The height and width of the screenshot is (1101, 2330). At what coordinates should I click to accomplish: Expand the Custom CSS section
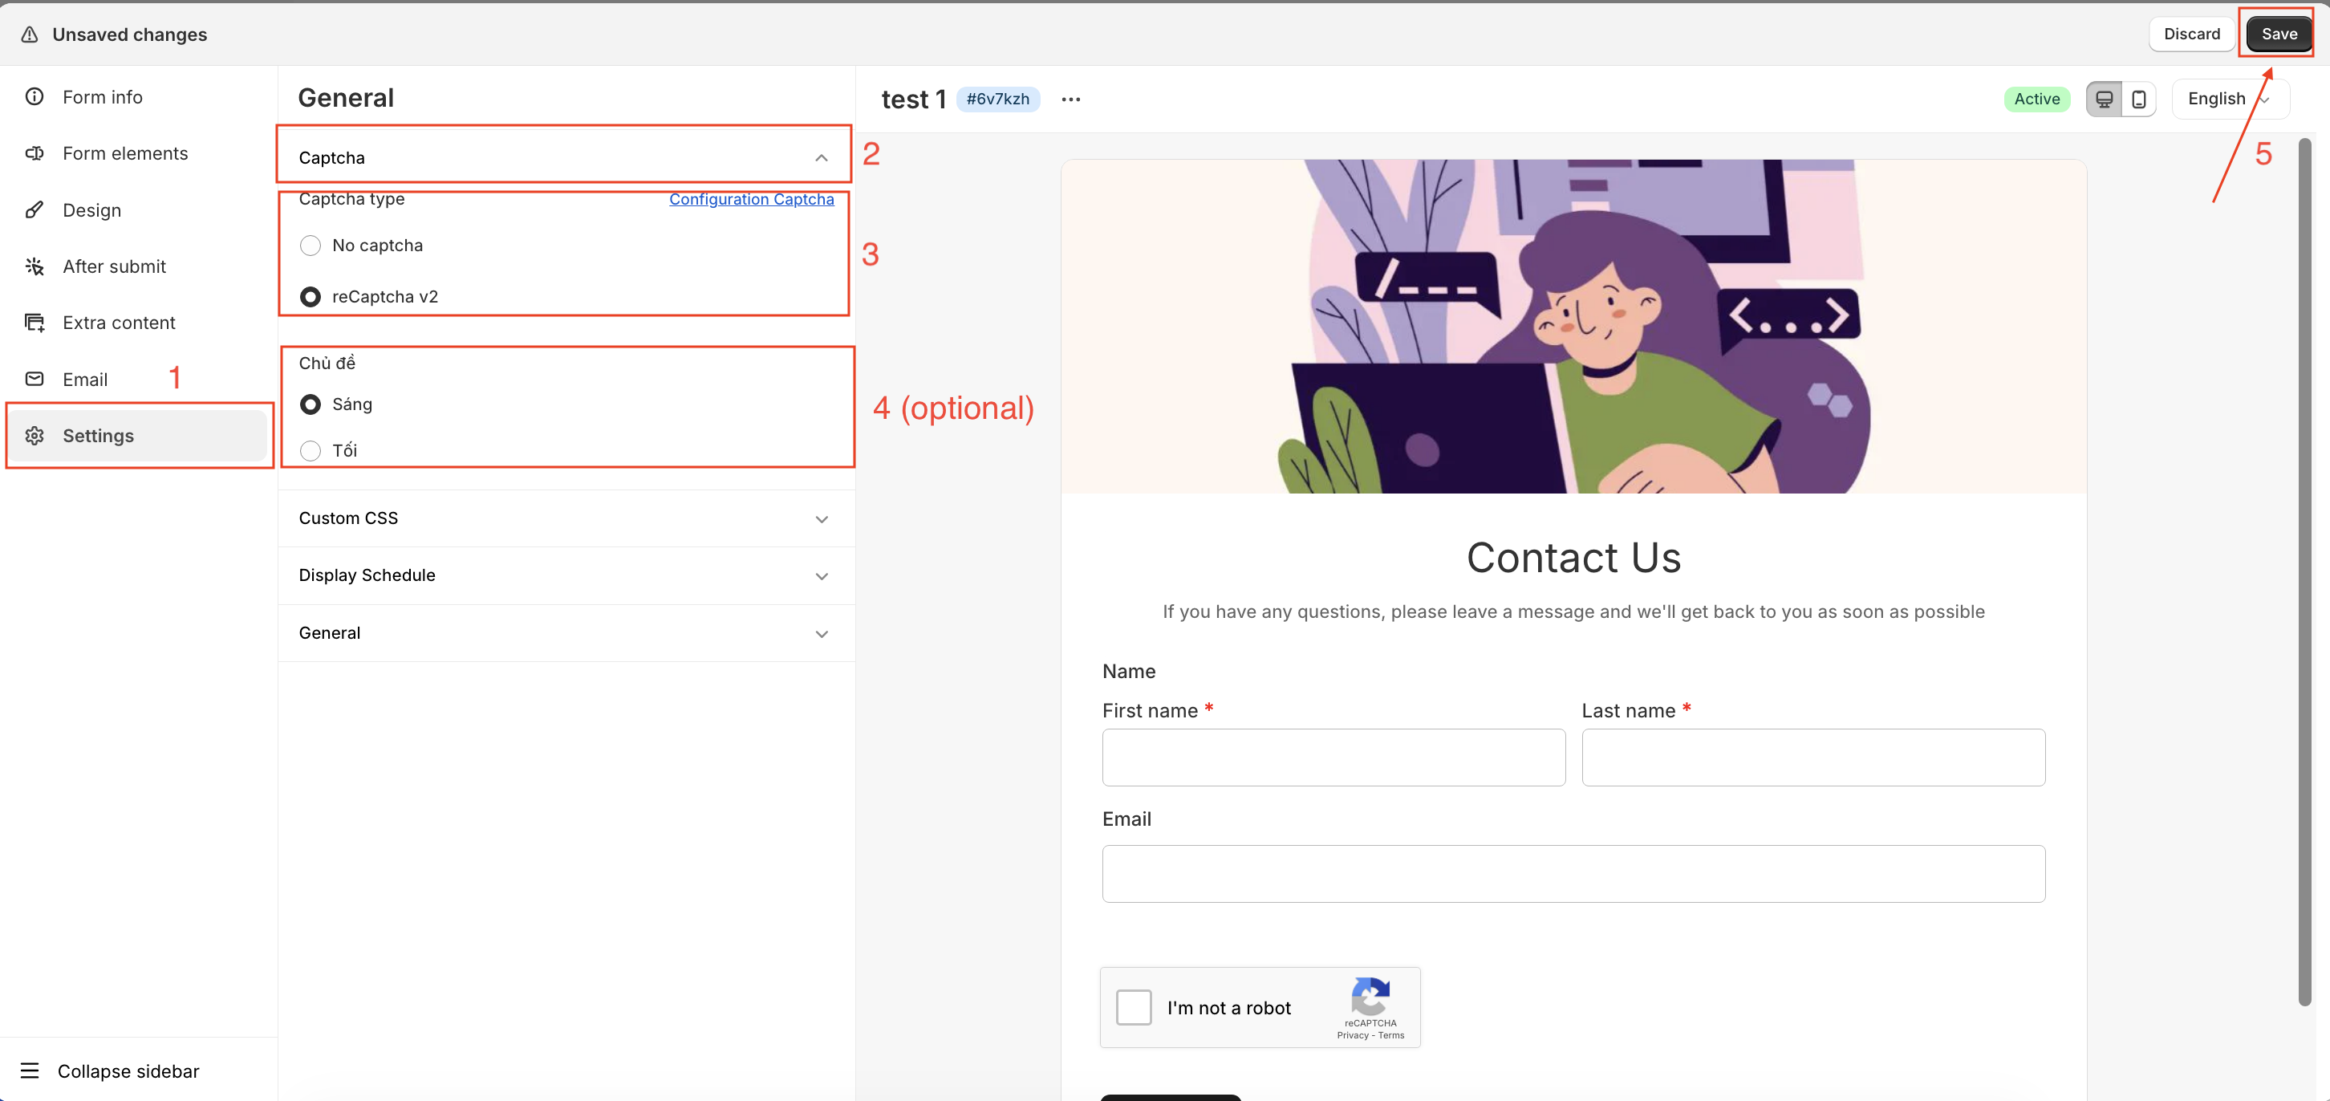coord(566,518)
